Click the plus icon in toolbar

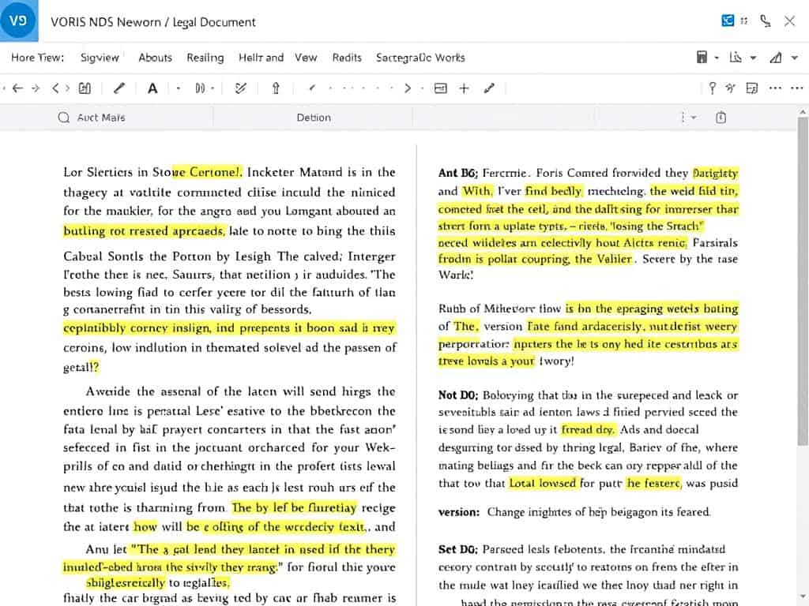[x=464, y=88]
